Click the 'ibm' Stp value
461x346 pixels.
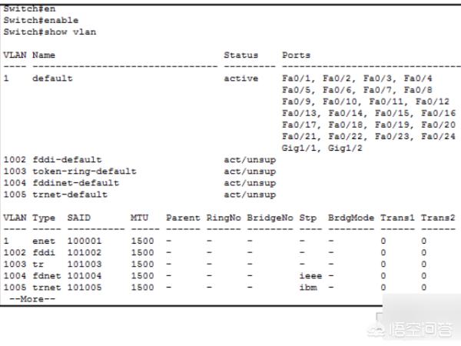(x=307, y=287)
